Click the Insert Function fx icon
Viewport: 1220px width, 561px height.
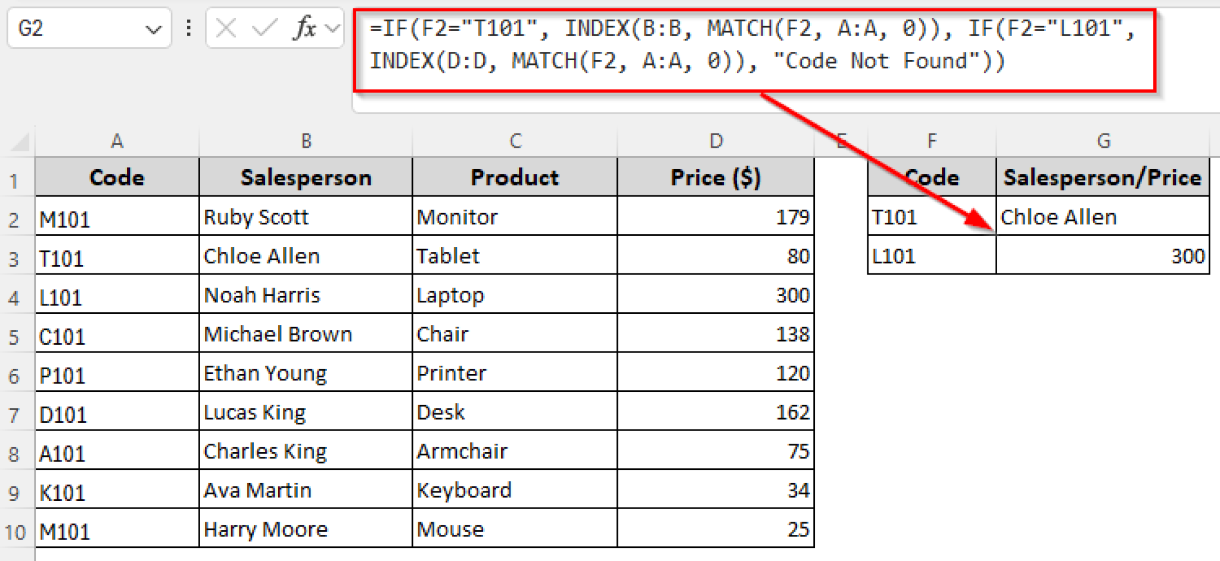pyautogui.click(x=304, y=27)
